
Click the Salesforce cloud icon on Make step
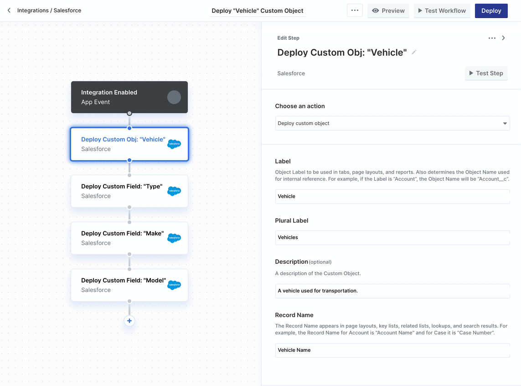coord(174,238)
